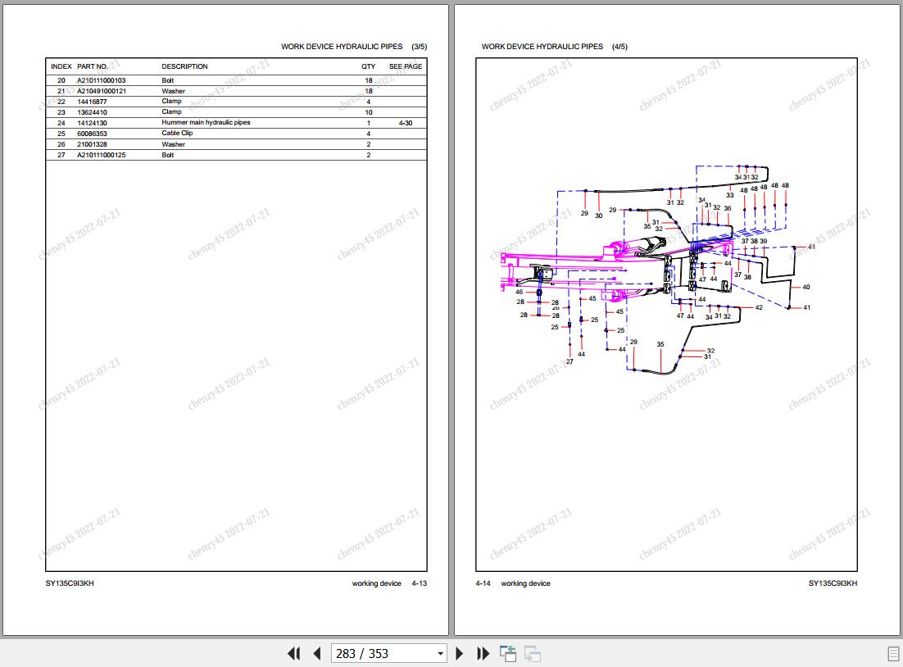The image size is (903, 667).
Task: Click index number 24 in the table
Action: coord(61,123)
